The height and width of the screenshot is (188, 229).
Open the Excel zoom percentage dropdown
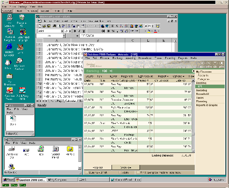[153, 26]
